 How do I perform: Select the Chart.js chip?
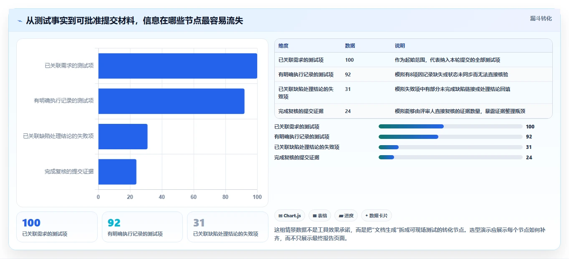click(290, 216)
